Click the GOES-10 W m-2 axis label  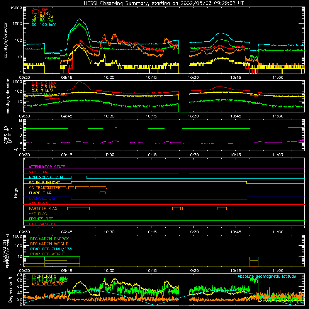pos(8,135)
